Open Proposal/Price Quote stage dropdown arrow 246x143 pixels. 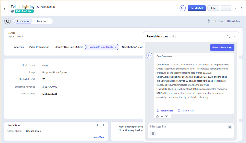click(x=116, y=47)
